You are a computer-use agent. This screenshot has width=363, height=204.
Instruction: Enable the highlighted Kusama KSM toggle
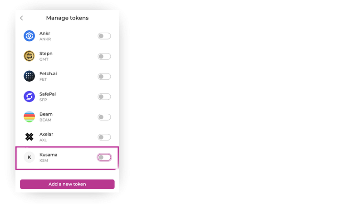[x=104, y=157]
